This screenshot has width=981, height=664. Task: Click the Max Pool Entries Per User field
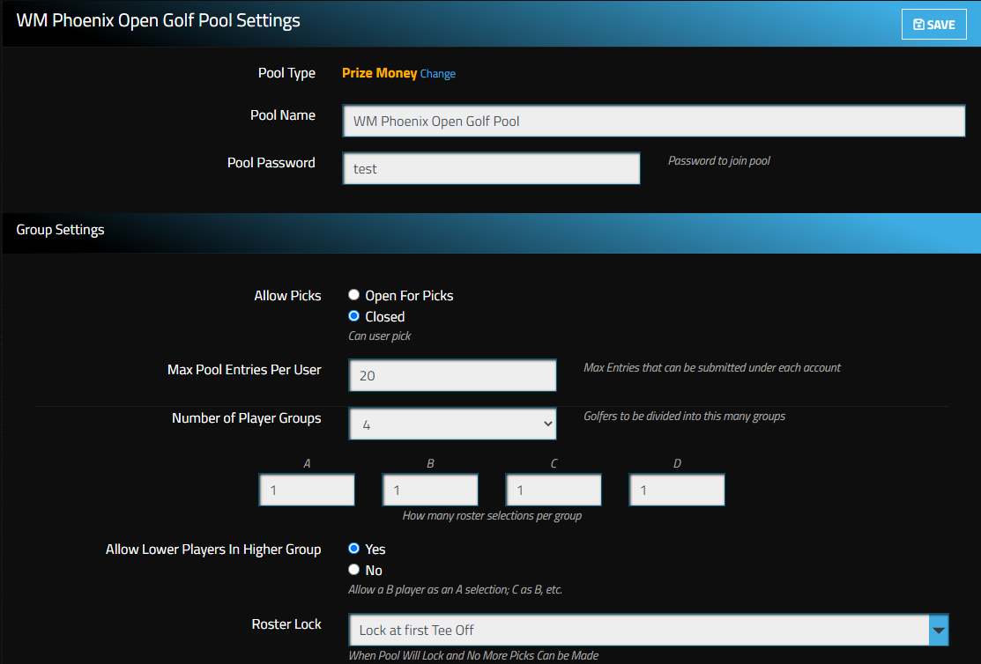(452, 375)
